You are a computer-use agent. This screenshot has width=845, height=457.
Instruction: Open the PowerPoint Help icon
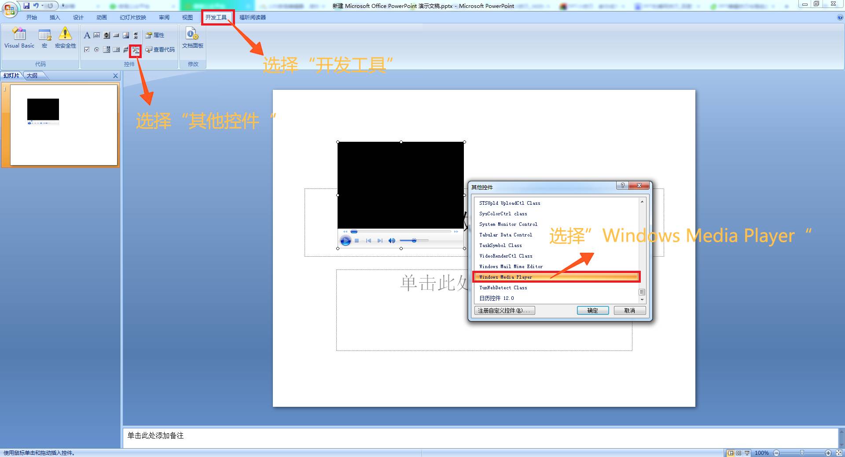click(x=840, y=18)
